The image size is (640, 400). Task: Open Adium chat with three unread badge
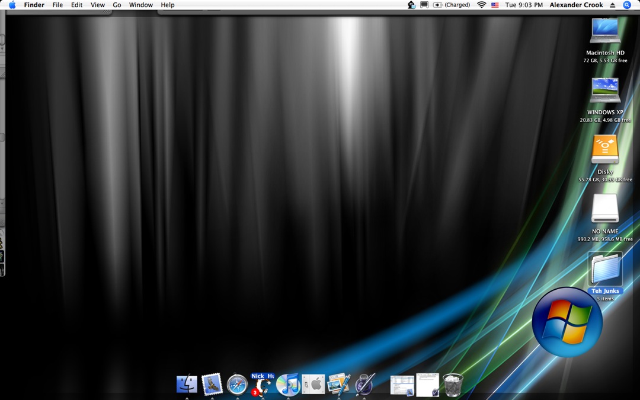coord(263,385)
